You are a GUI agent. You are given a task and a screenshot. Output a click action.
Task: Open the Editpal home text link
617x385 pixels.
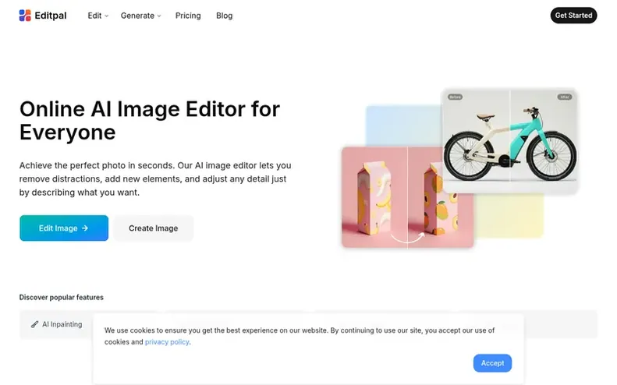tap(51, 16)
